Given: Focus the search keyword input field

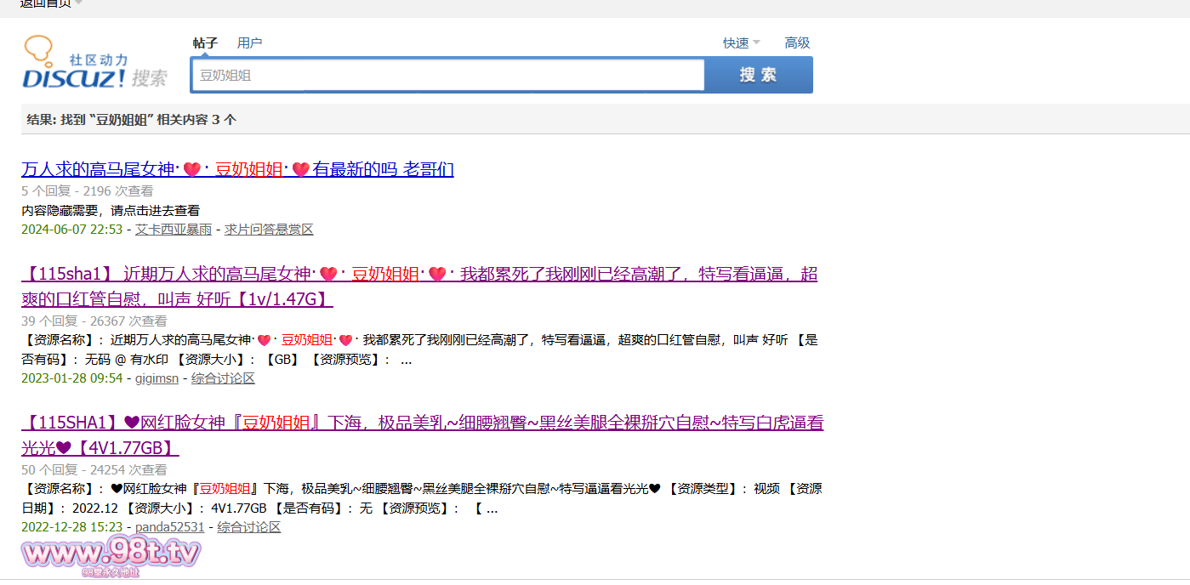Looking at the screenshot, I should click(x=448, y=75).
